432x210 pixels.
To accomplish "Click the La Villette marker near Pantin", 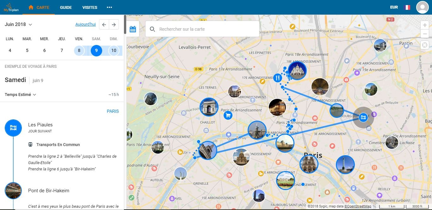I will (380, 45).
